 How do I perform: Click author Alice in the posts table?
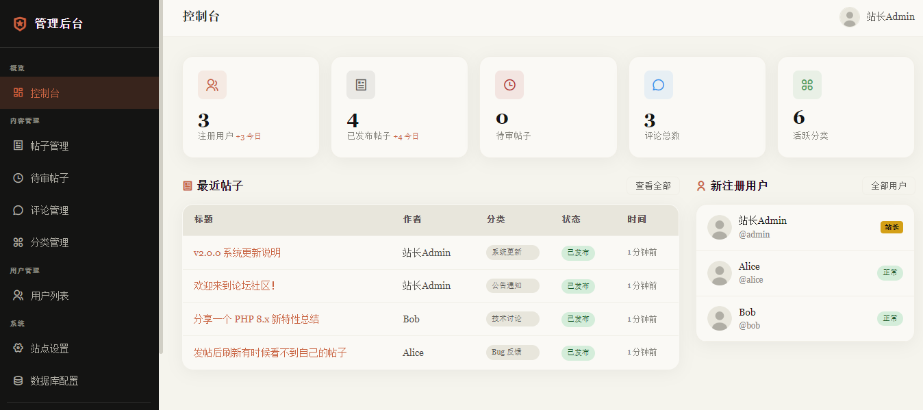click(413, 353)
